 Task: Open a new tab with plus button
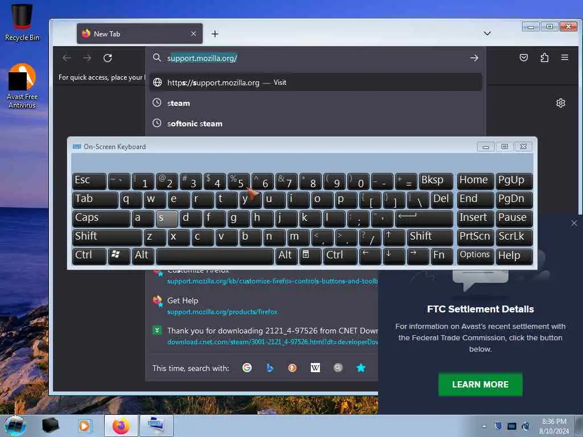[215, 34]
